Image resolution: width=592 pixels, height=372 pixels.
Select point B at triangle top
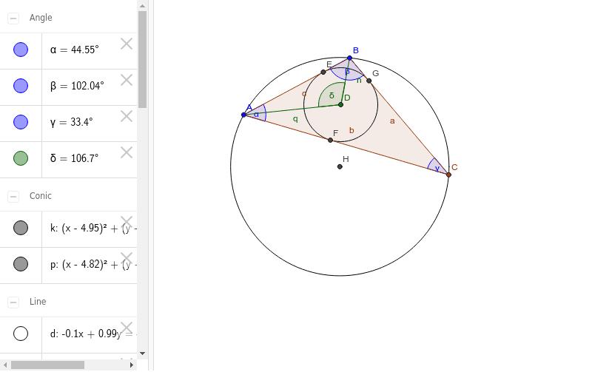pyautogui.click(x=349, y=58)
